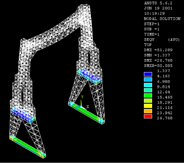Click the cyan 6.988 legend swatch
Viewport: 184px width, 163px height.
pos(148,85)
